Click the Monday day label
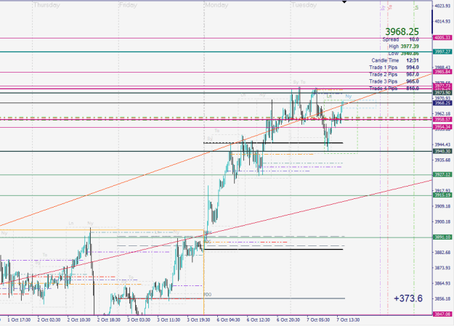The height and width of the screenshot is (326, 454). point(216,5)
